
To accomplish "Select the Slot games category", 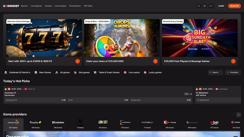I will (82, 72).
